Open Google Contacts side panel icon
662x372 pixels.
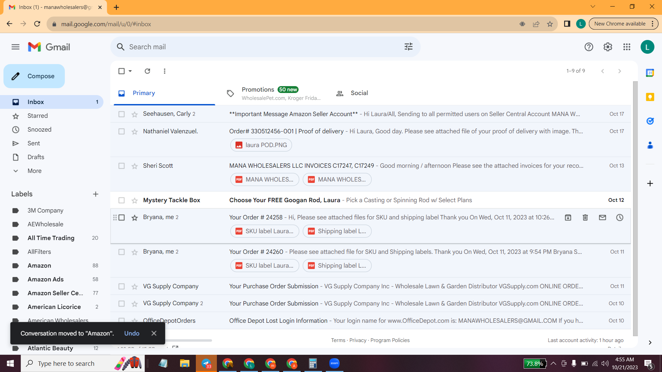tap(650, 145)
